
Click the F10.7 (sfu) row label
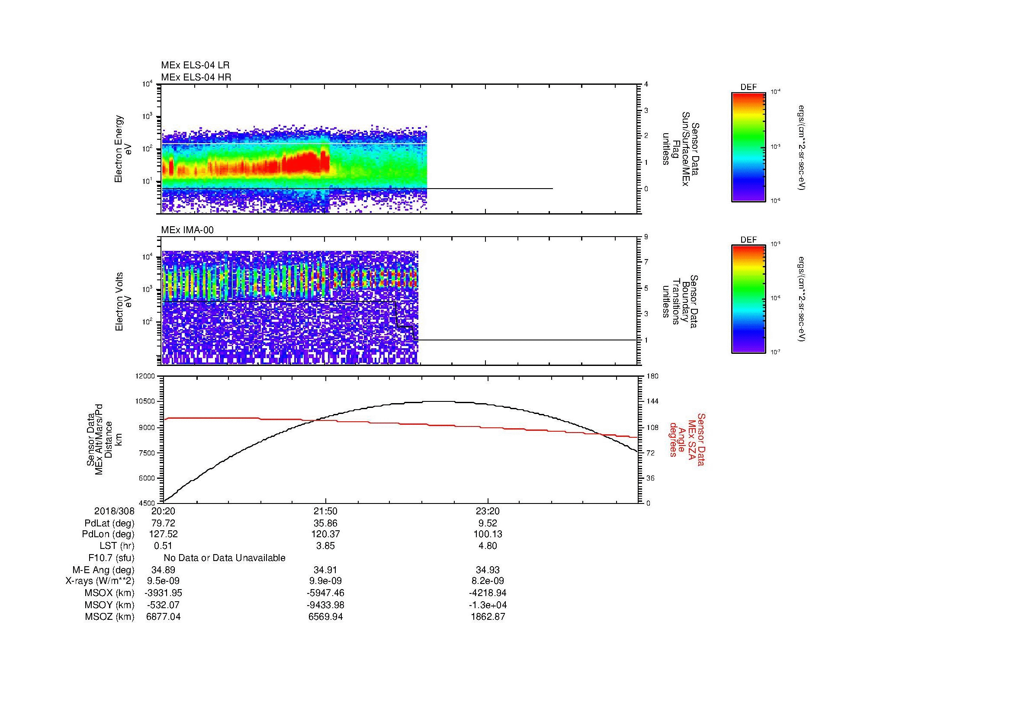point(111,558)
